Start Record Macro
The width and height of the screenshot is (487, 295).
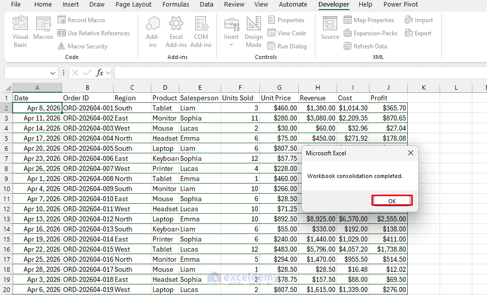click(x=81, y=20)
